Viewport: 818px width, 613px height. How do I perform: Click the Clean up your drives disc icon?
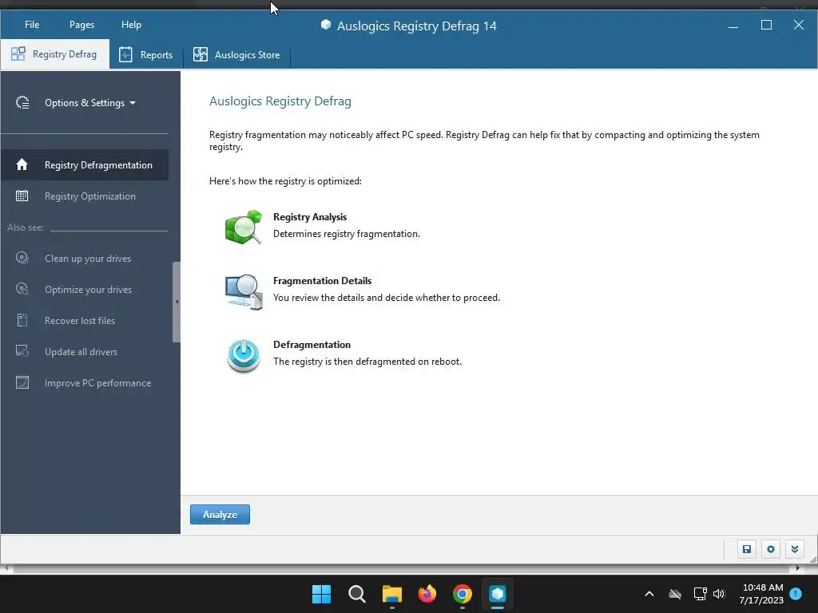[x=22, y=258]
